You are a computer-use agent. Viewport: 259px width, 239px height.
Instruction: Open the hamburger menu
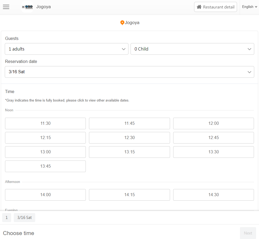6,7
